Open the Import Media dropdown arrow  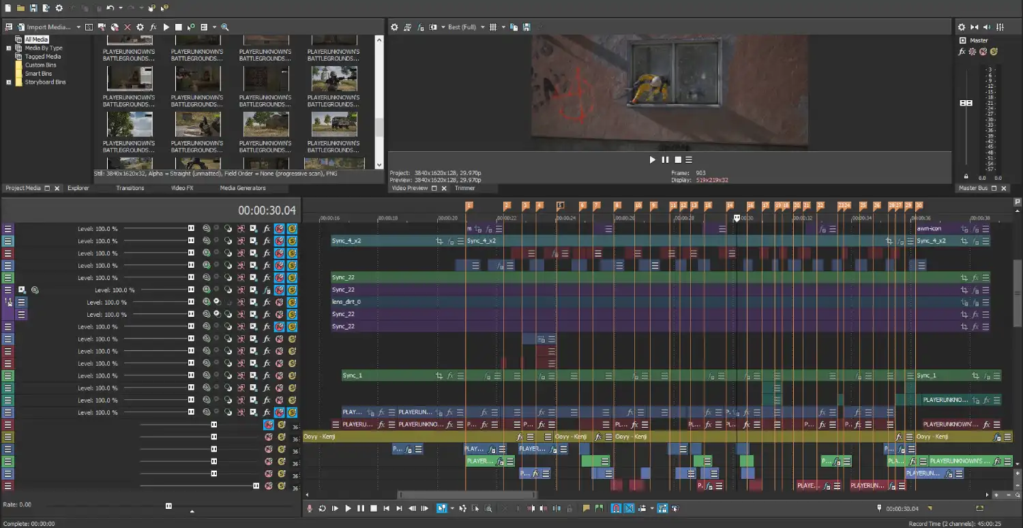coord(78,27)
